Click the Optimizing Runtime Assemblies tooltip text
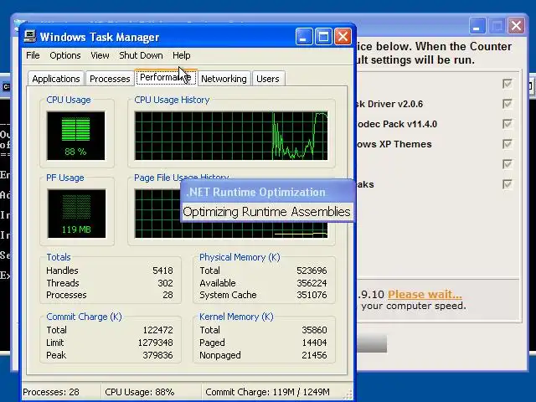536x402 pixels. [266, 212]
